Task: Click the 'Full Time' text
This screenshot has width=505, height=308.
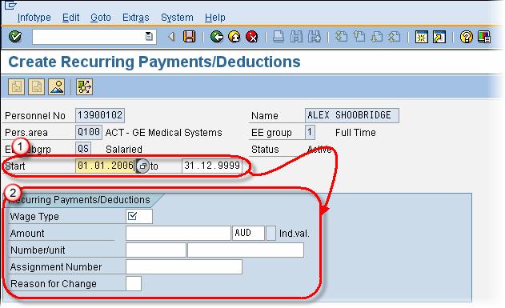Action: click(x=355, y=133)
